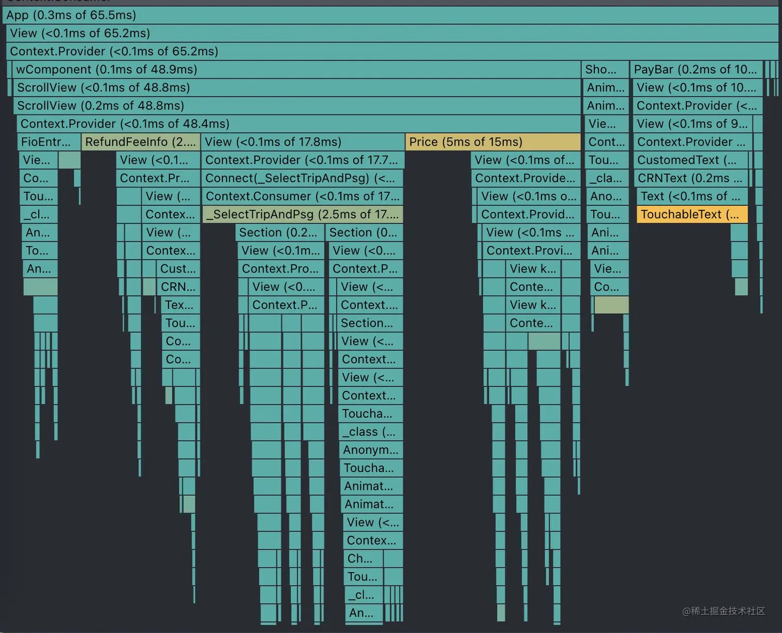
Task: Select the _SelectTripAndPsg bar
Action: click(303, 214)
